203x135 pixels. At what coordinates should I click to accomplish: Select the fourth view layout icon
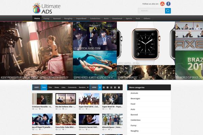(x=111, y=87)
